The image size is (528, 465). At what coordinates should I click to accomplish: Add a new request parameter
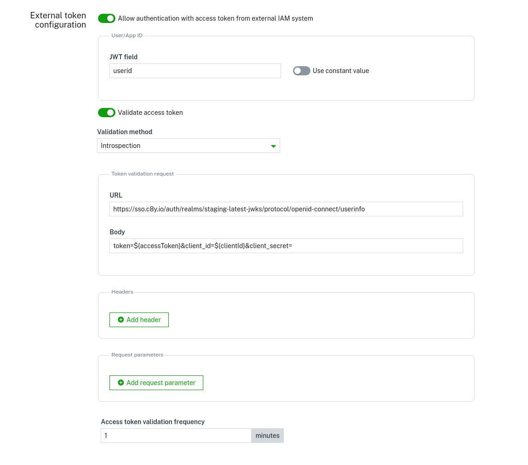(x=156, y=383)
